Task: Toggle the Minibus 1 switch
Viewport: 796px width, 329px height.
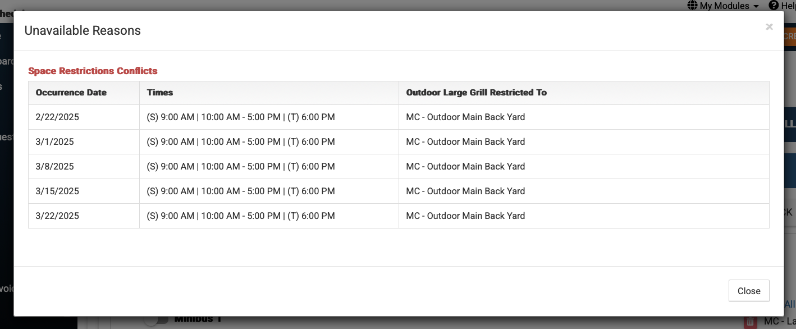Action: point(155,320)
